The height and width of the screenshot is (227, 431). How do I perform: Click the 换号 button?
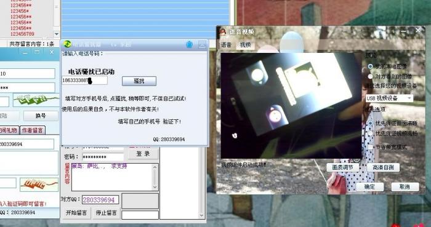pyautogui.click(x=41, y=116)
